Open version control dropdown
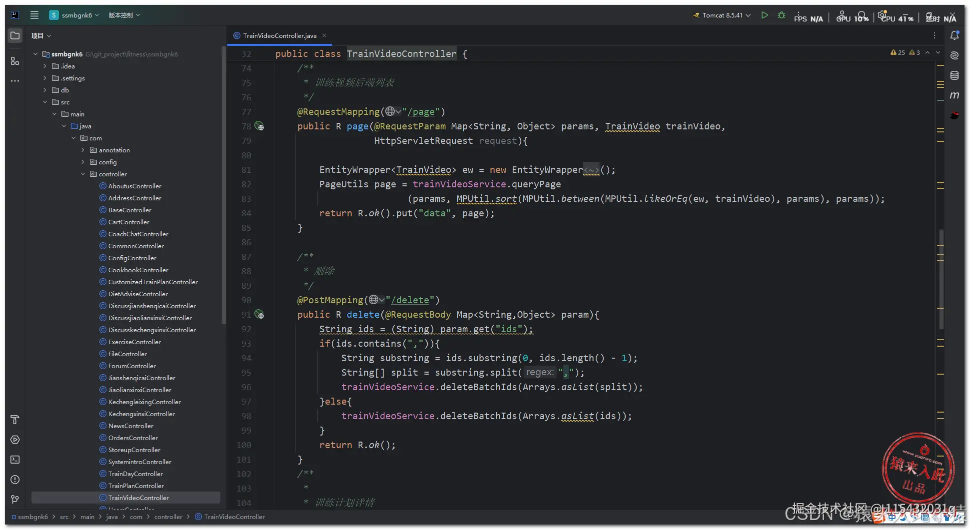This screenshot has height=530, width=970. [x=124, y=15]
